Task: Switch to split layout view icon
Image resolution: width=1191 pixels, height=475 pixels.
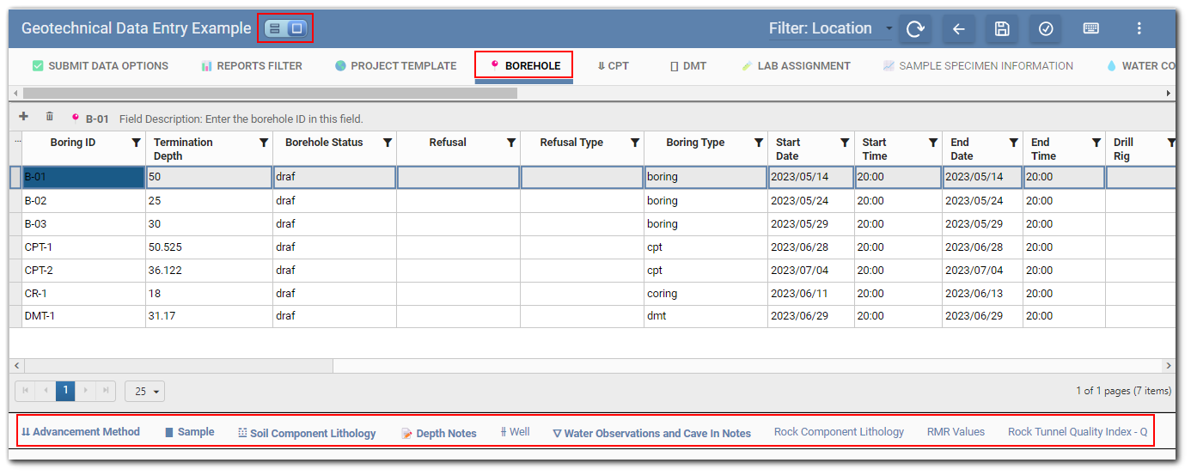Action: point(275,28)
